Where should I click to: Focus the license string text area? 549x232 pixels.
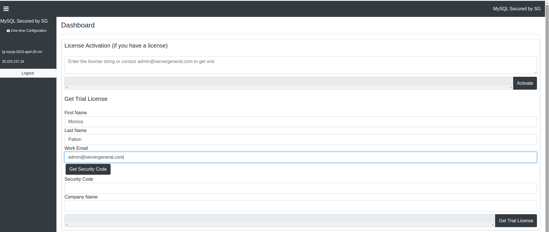point(301,65)
